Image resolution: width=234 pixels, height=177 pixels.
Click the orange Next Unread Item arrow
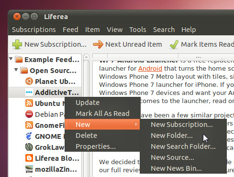coord(98,44)
